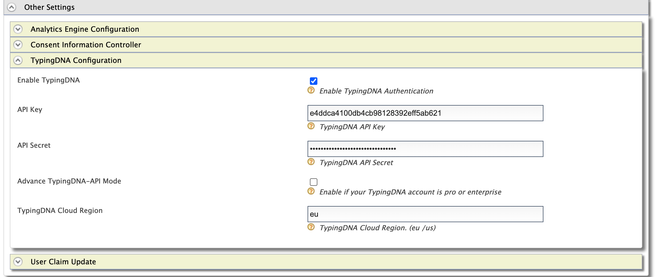Click help icon beside TypingDNA API Key
Viewport: 655px width, 277px height.
click(x=311, y=126)
